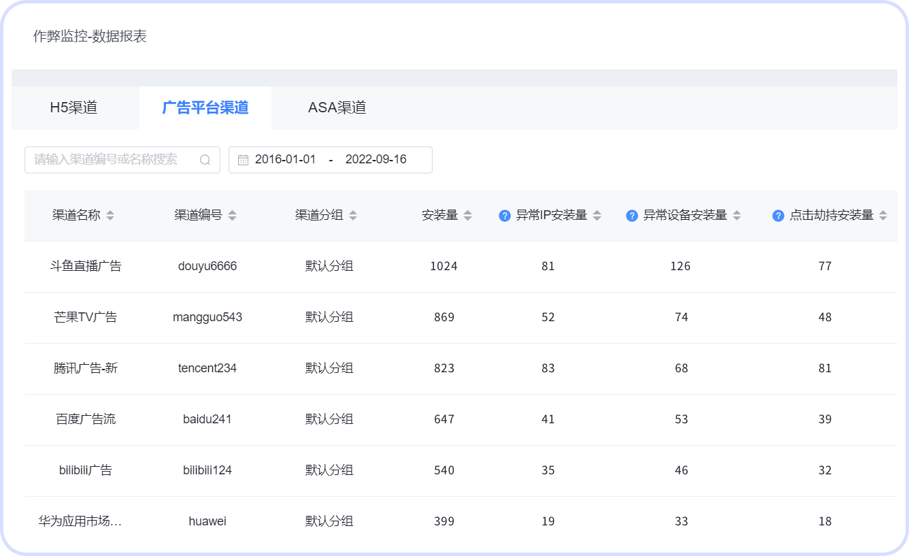This screenshot has height=556, width=909.
Task: Open help icon beside 异常IP安装量
Action: [x=504, y=216]
